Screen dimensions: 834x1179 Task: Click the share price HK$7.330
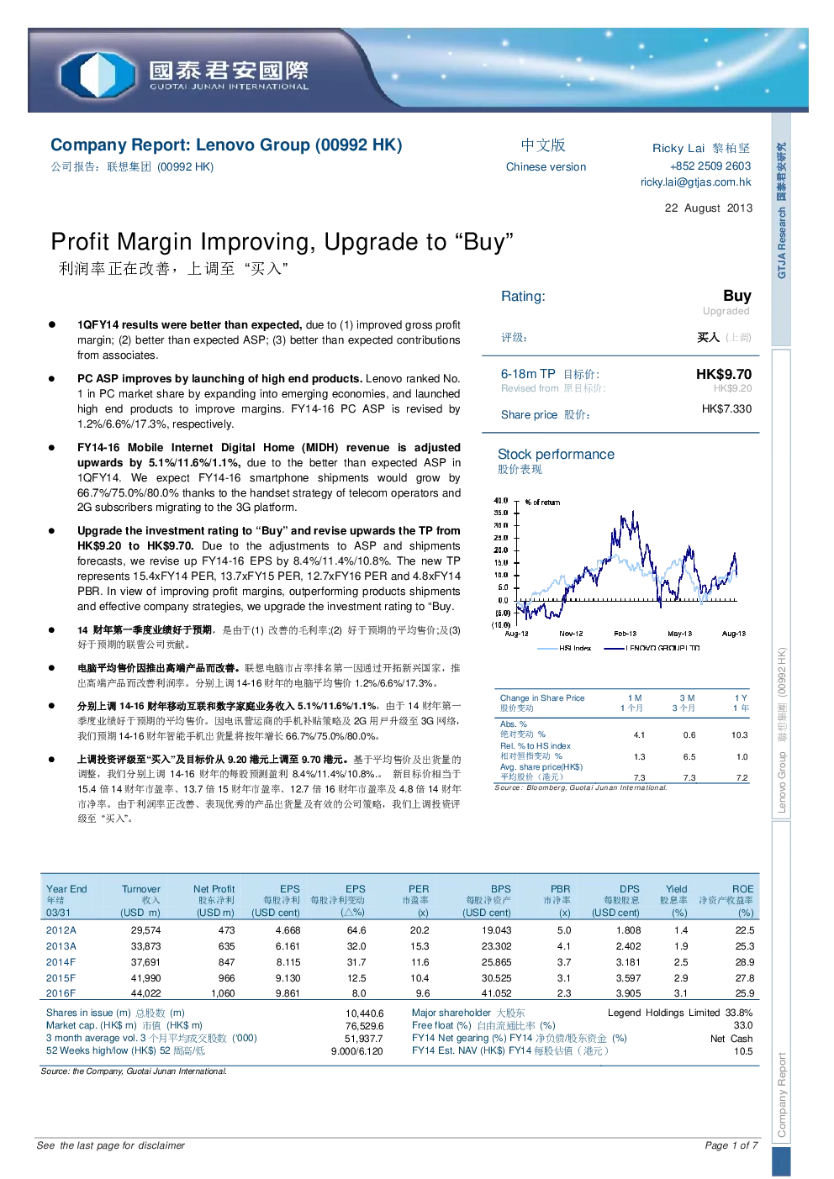point(726,408)
